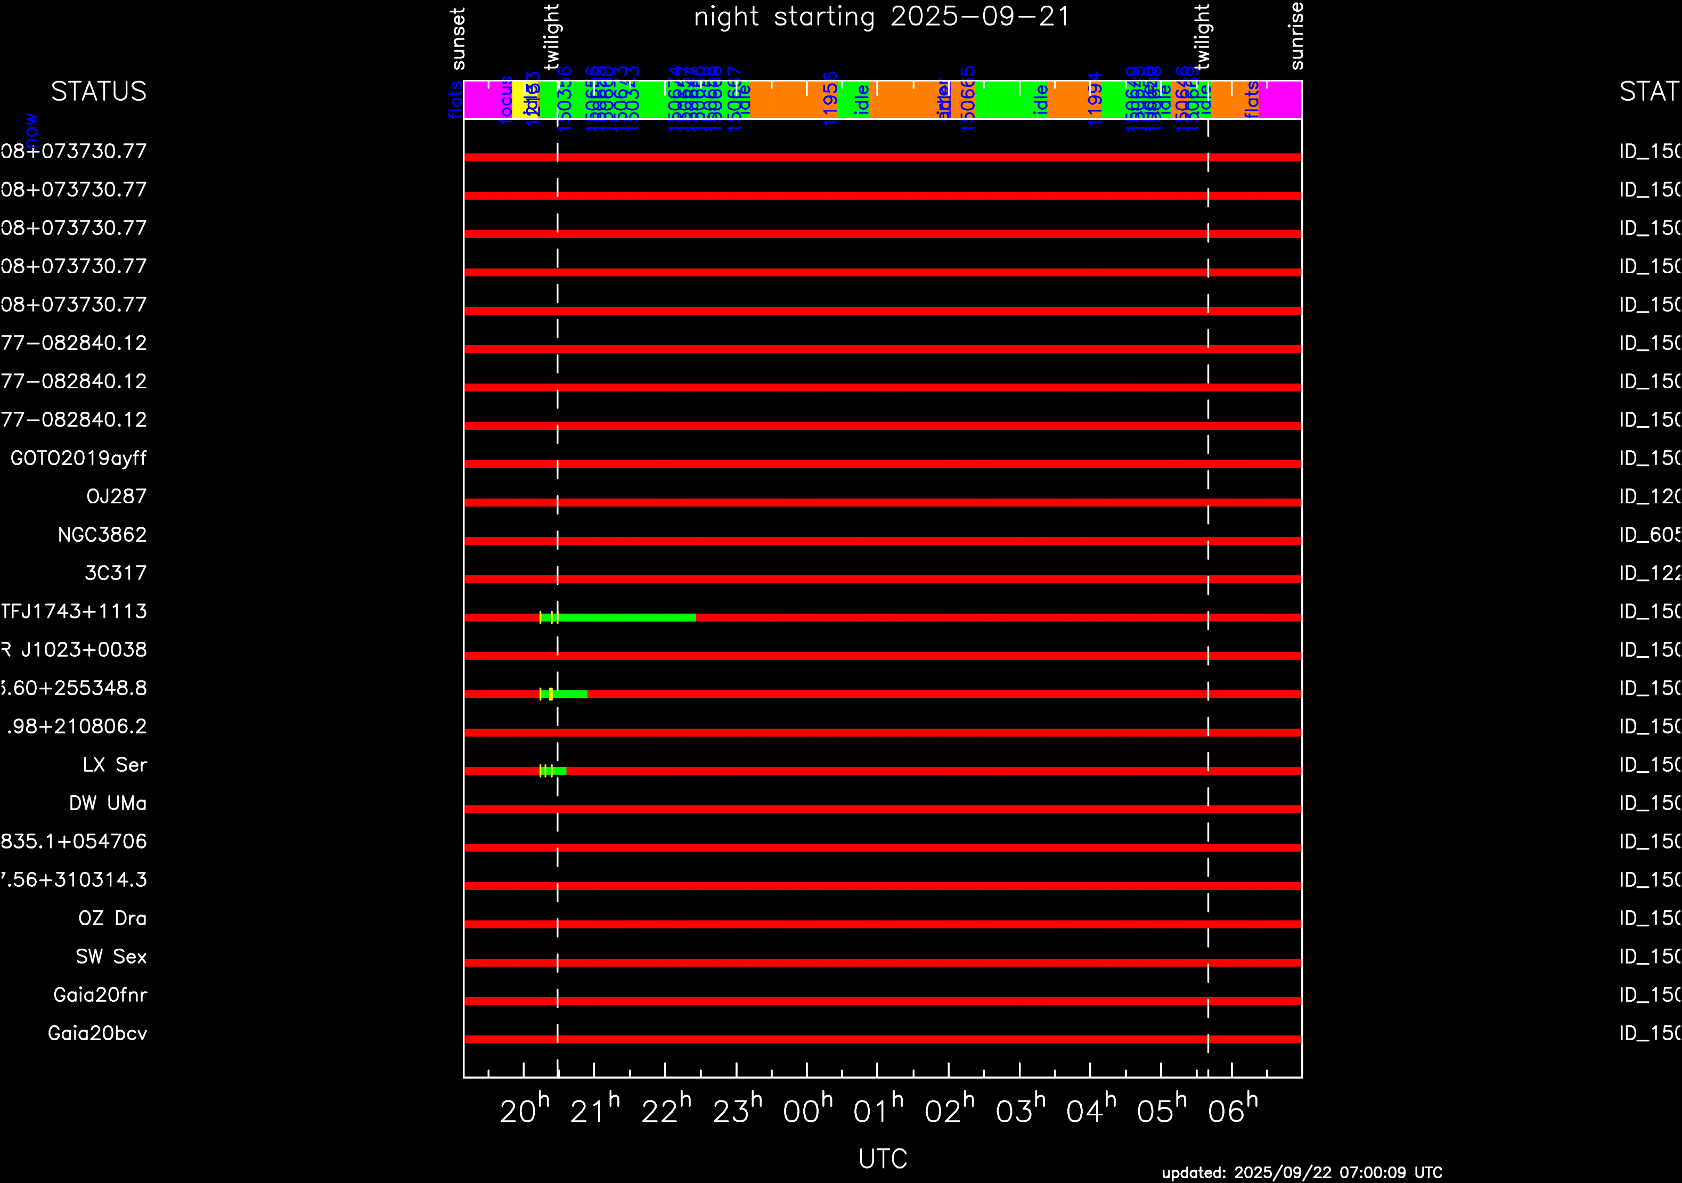Click the updated timestamp at bottom right

[x=1302, y=1172]
